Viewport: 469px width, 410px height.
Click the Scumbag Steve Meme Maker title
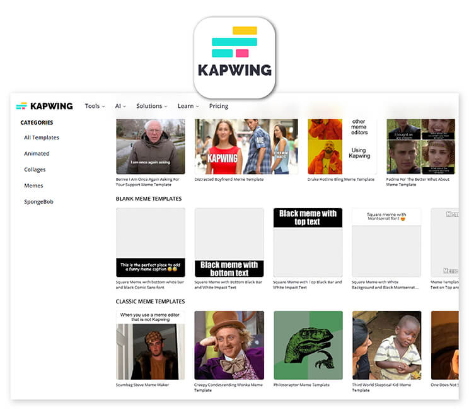tap(142, 385)
